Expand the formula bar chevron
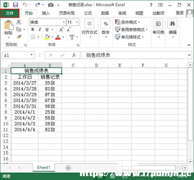This screenshot has height=180, width=194. click(190, 55)
